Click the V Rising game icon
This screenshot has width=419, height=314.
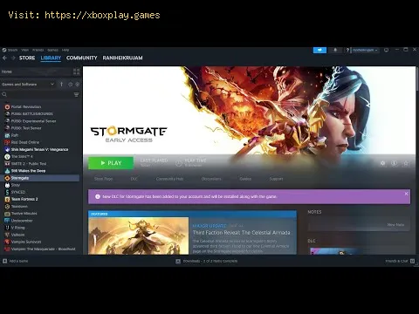(7, 228)
